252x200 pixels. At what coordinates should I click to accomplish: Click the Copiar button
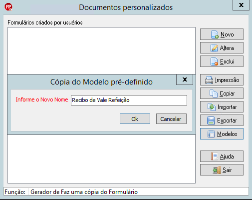pyautogui.click(x=222, y=93)
